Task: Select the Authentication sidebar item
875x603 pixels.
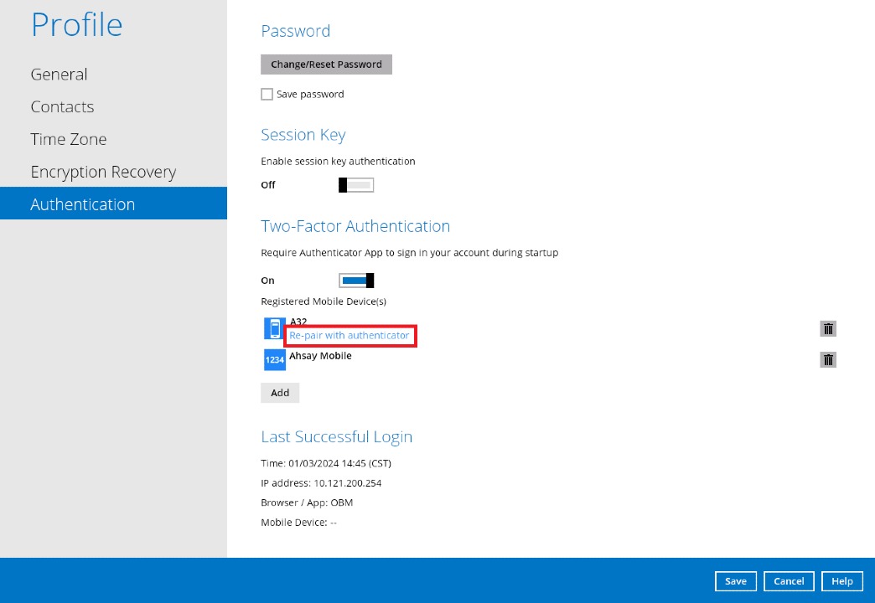Action: pyautogui.click(x=82, y=204)
